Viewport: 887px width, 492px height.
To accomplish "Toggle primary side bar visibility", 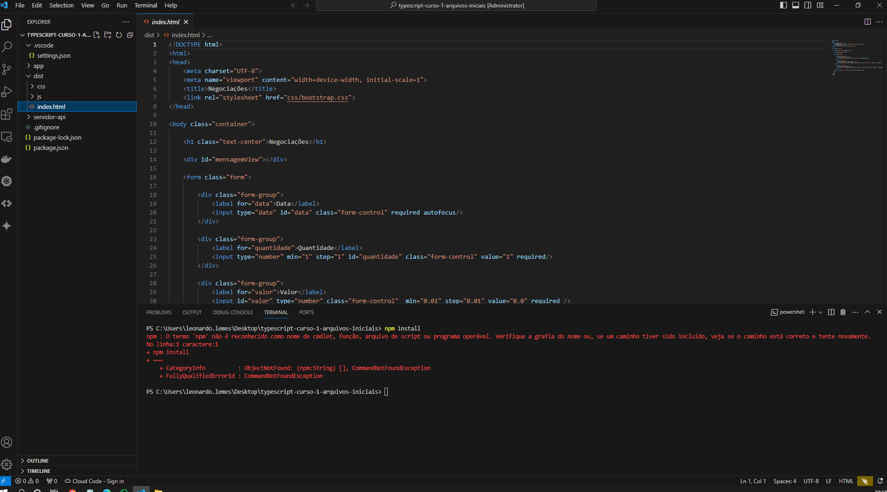I will tap(784, 6).
